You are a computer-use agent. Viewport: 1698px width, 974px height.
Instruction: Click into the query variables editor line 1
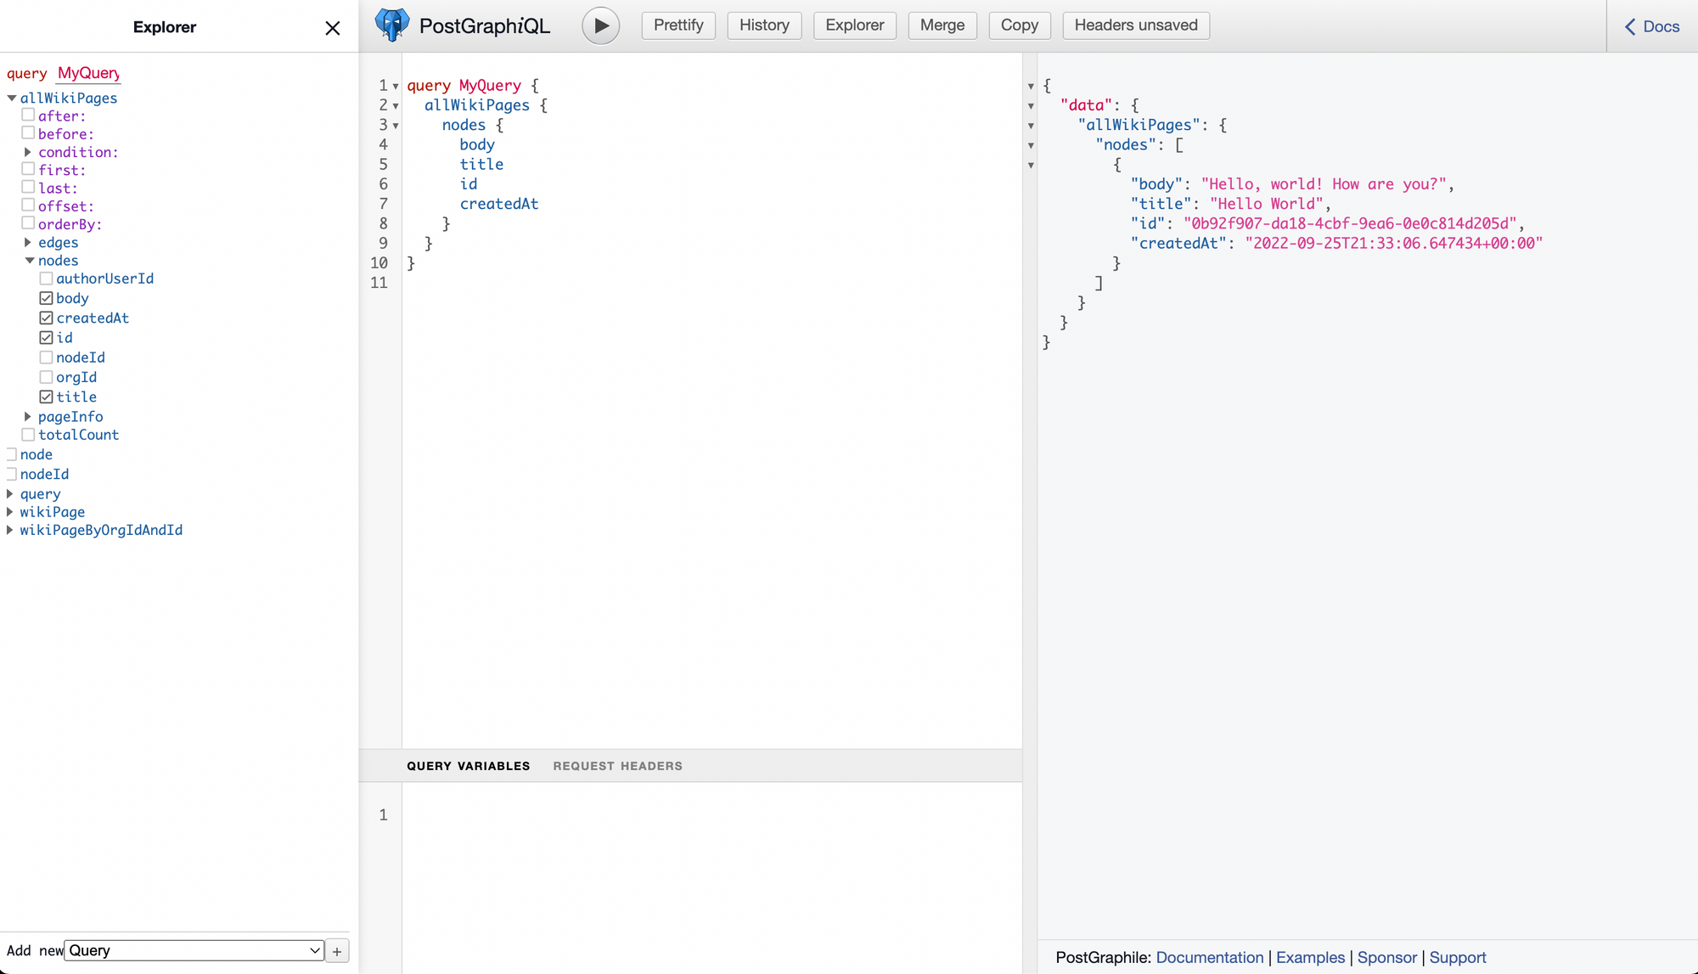(711, 815)
